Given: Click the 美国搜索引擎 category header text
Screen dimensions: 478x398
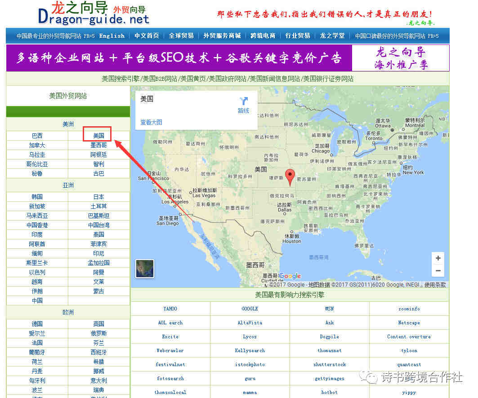Looking at the screenshot, I should (121, 79).
